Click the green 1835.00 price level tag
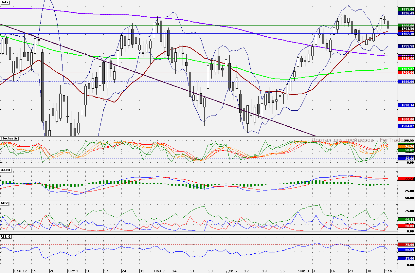 [x=406, y=9]
